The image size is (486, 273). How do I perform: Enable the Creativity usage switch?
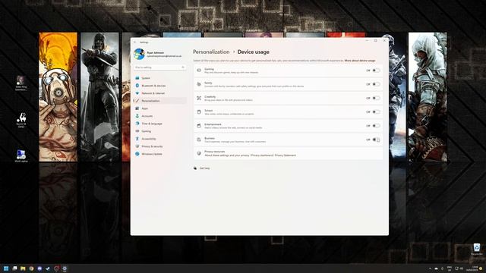pyautogui.click(x=376, y=98)
